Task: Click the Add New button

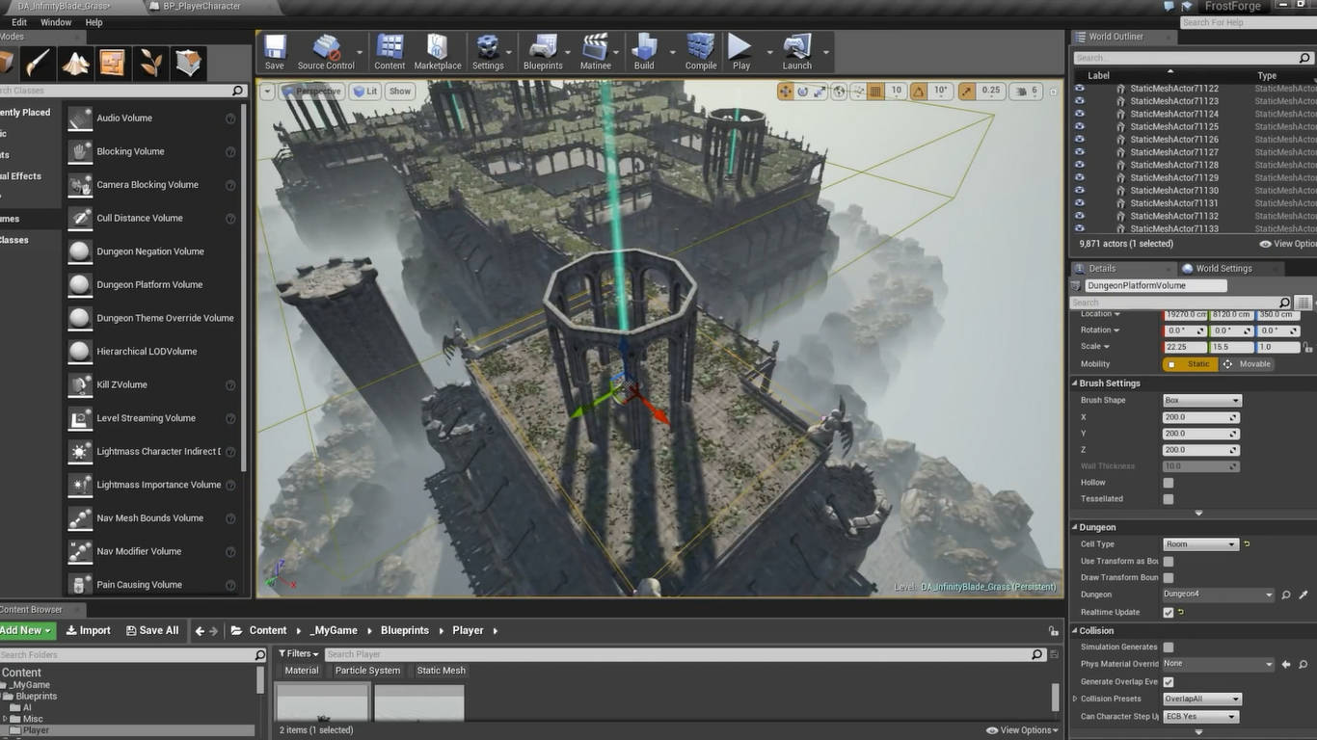Action: [26, 630]
